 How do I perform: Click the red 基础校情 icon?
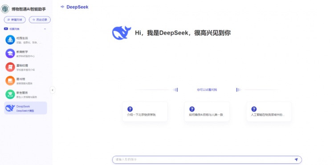tap(10, 67)
